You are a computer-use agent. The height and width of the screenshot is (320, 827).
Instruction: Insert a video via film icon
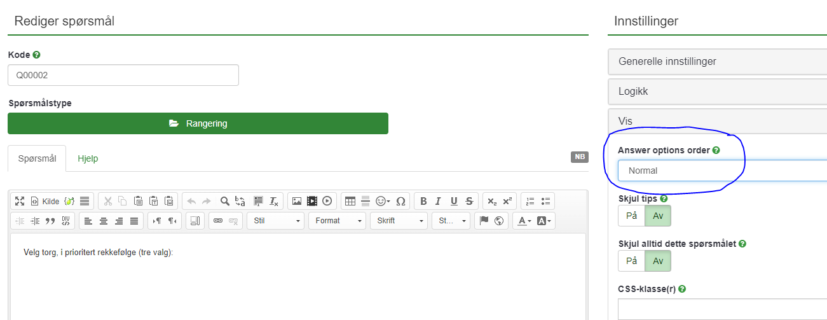312,201
